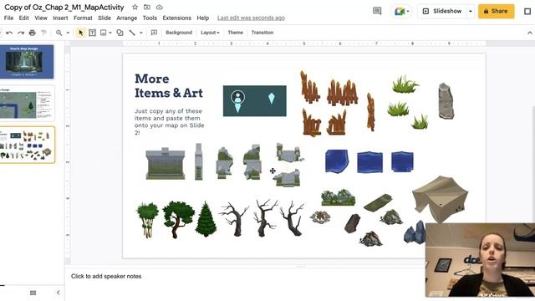This screenshot has height=301, width=535.
Task: Check the cloud document status icon
Action: click(x=160, y=8)
